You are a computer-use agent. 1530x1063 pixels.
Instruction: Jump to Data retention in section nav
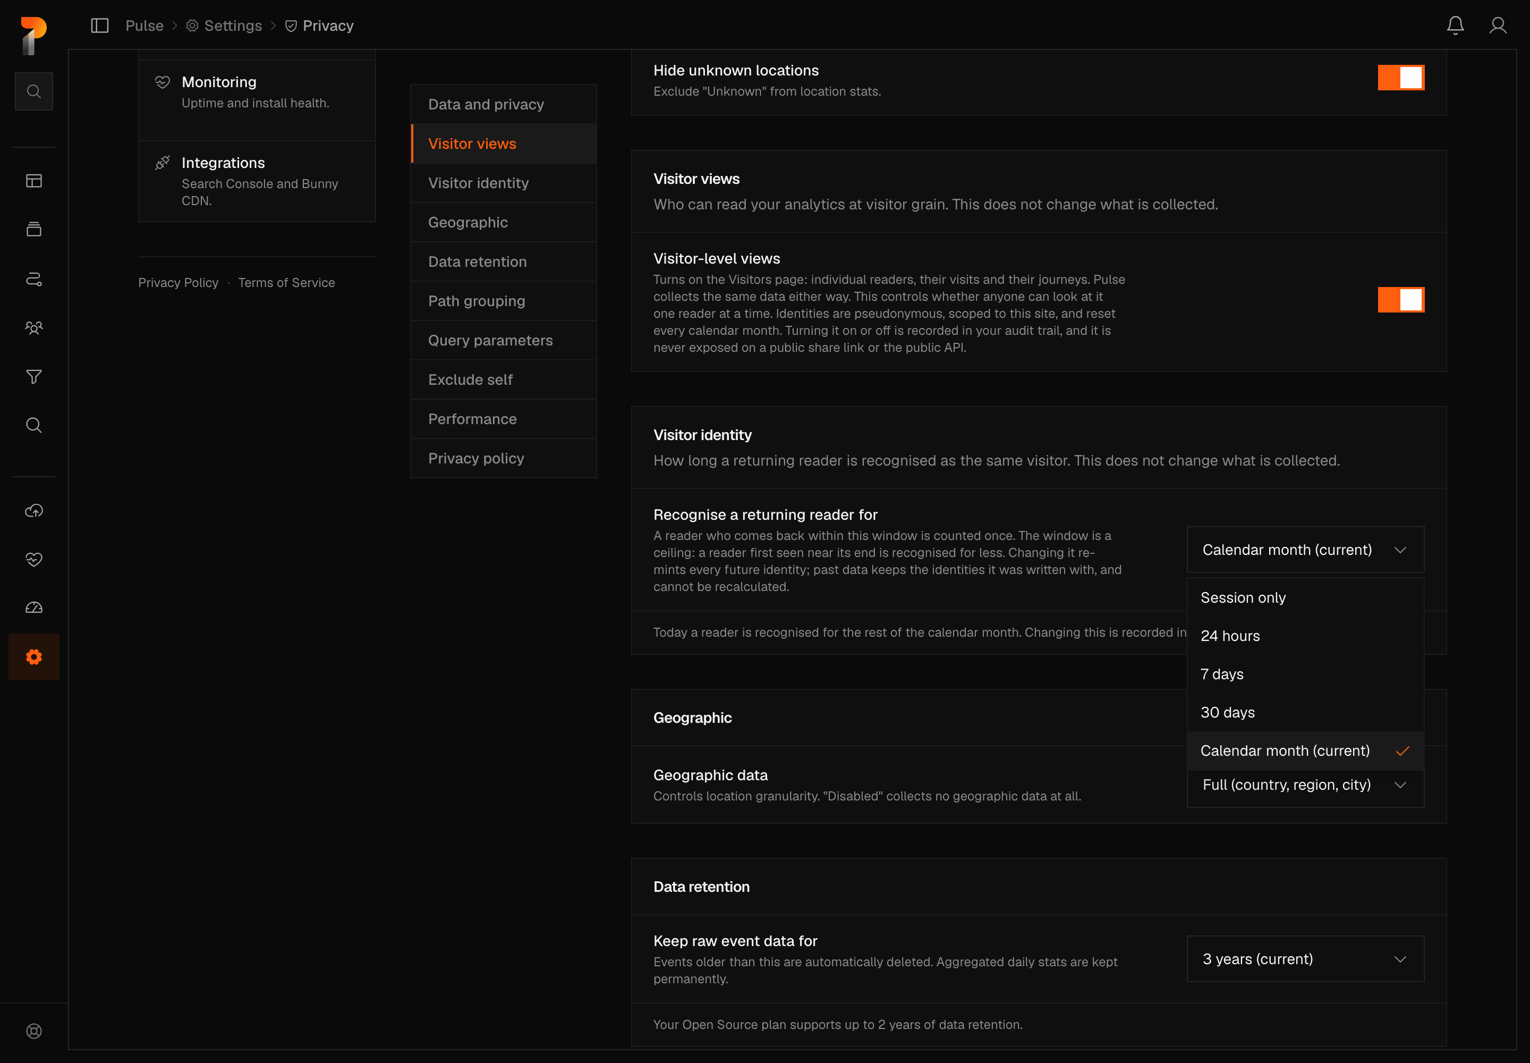[503, 261]
